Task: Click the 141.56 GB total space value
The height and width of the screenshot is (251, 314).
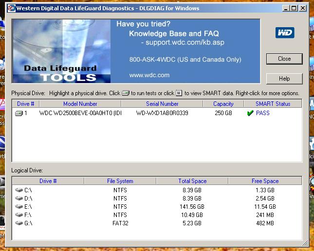Action: click(192, 207)
